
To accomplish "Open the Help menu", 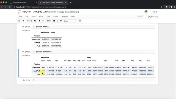I will click(x=73, y=17).
